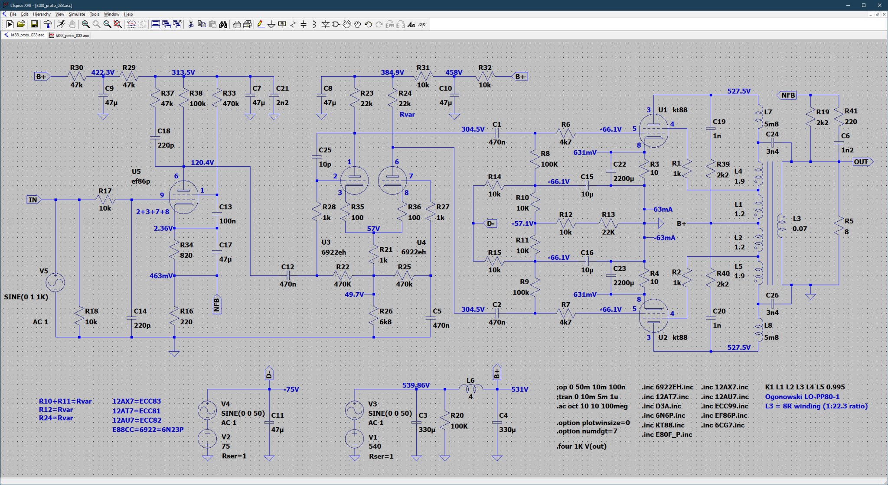Click the '.inc EF86P.inc' directive text

(x=724, y=416)
